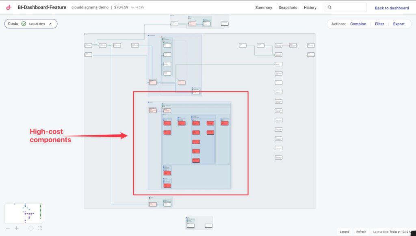Viewport: 416px width, 236px height.
Task: Click the pencil edit icon in Costs pill
Action: [51, 24]
